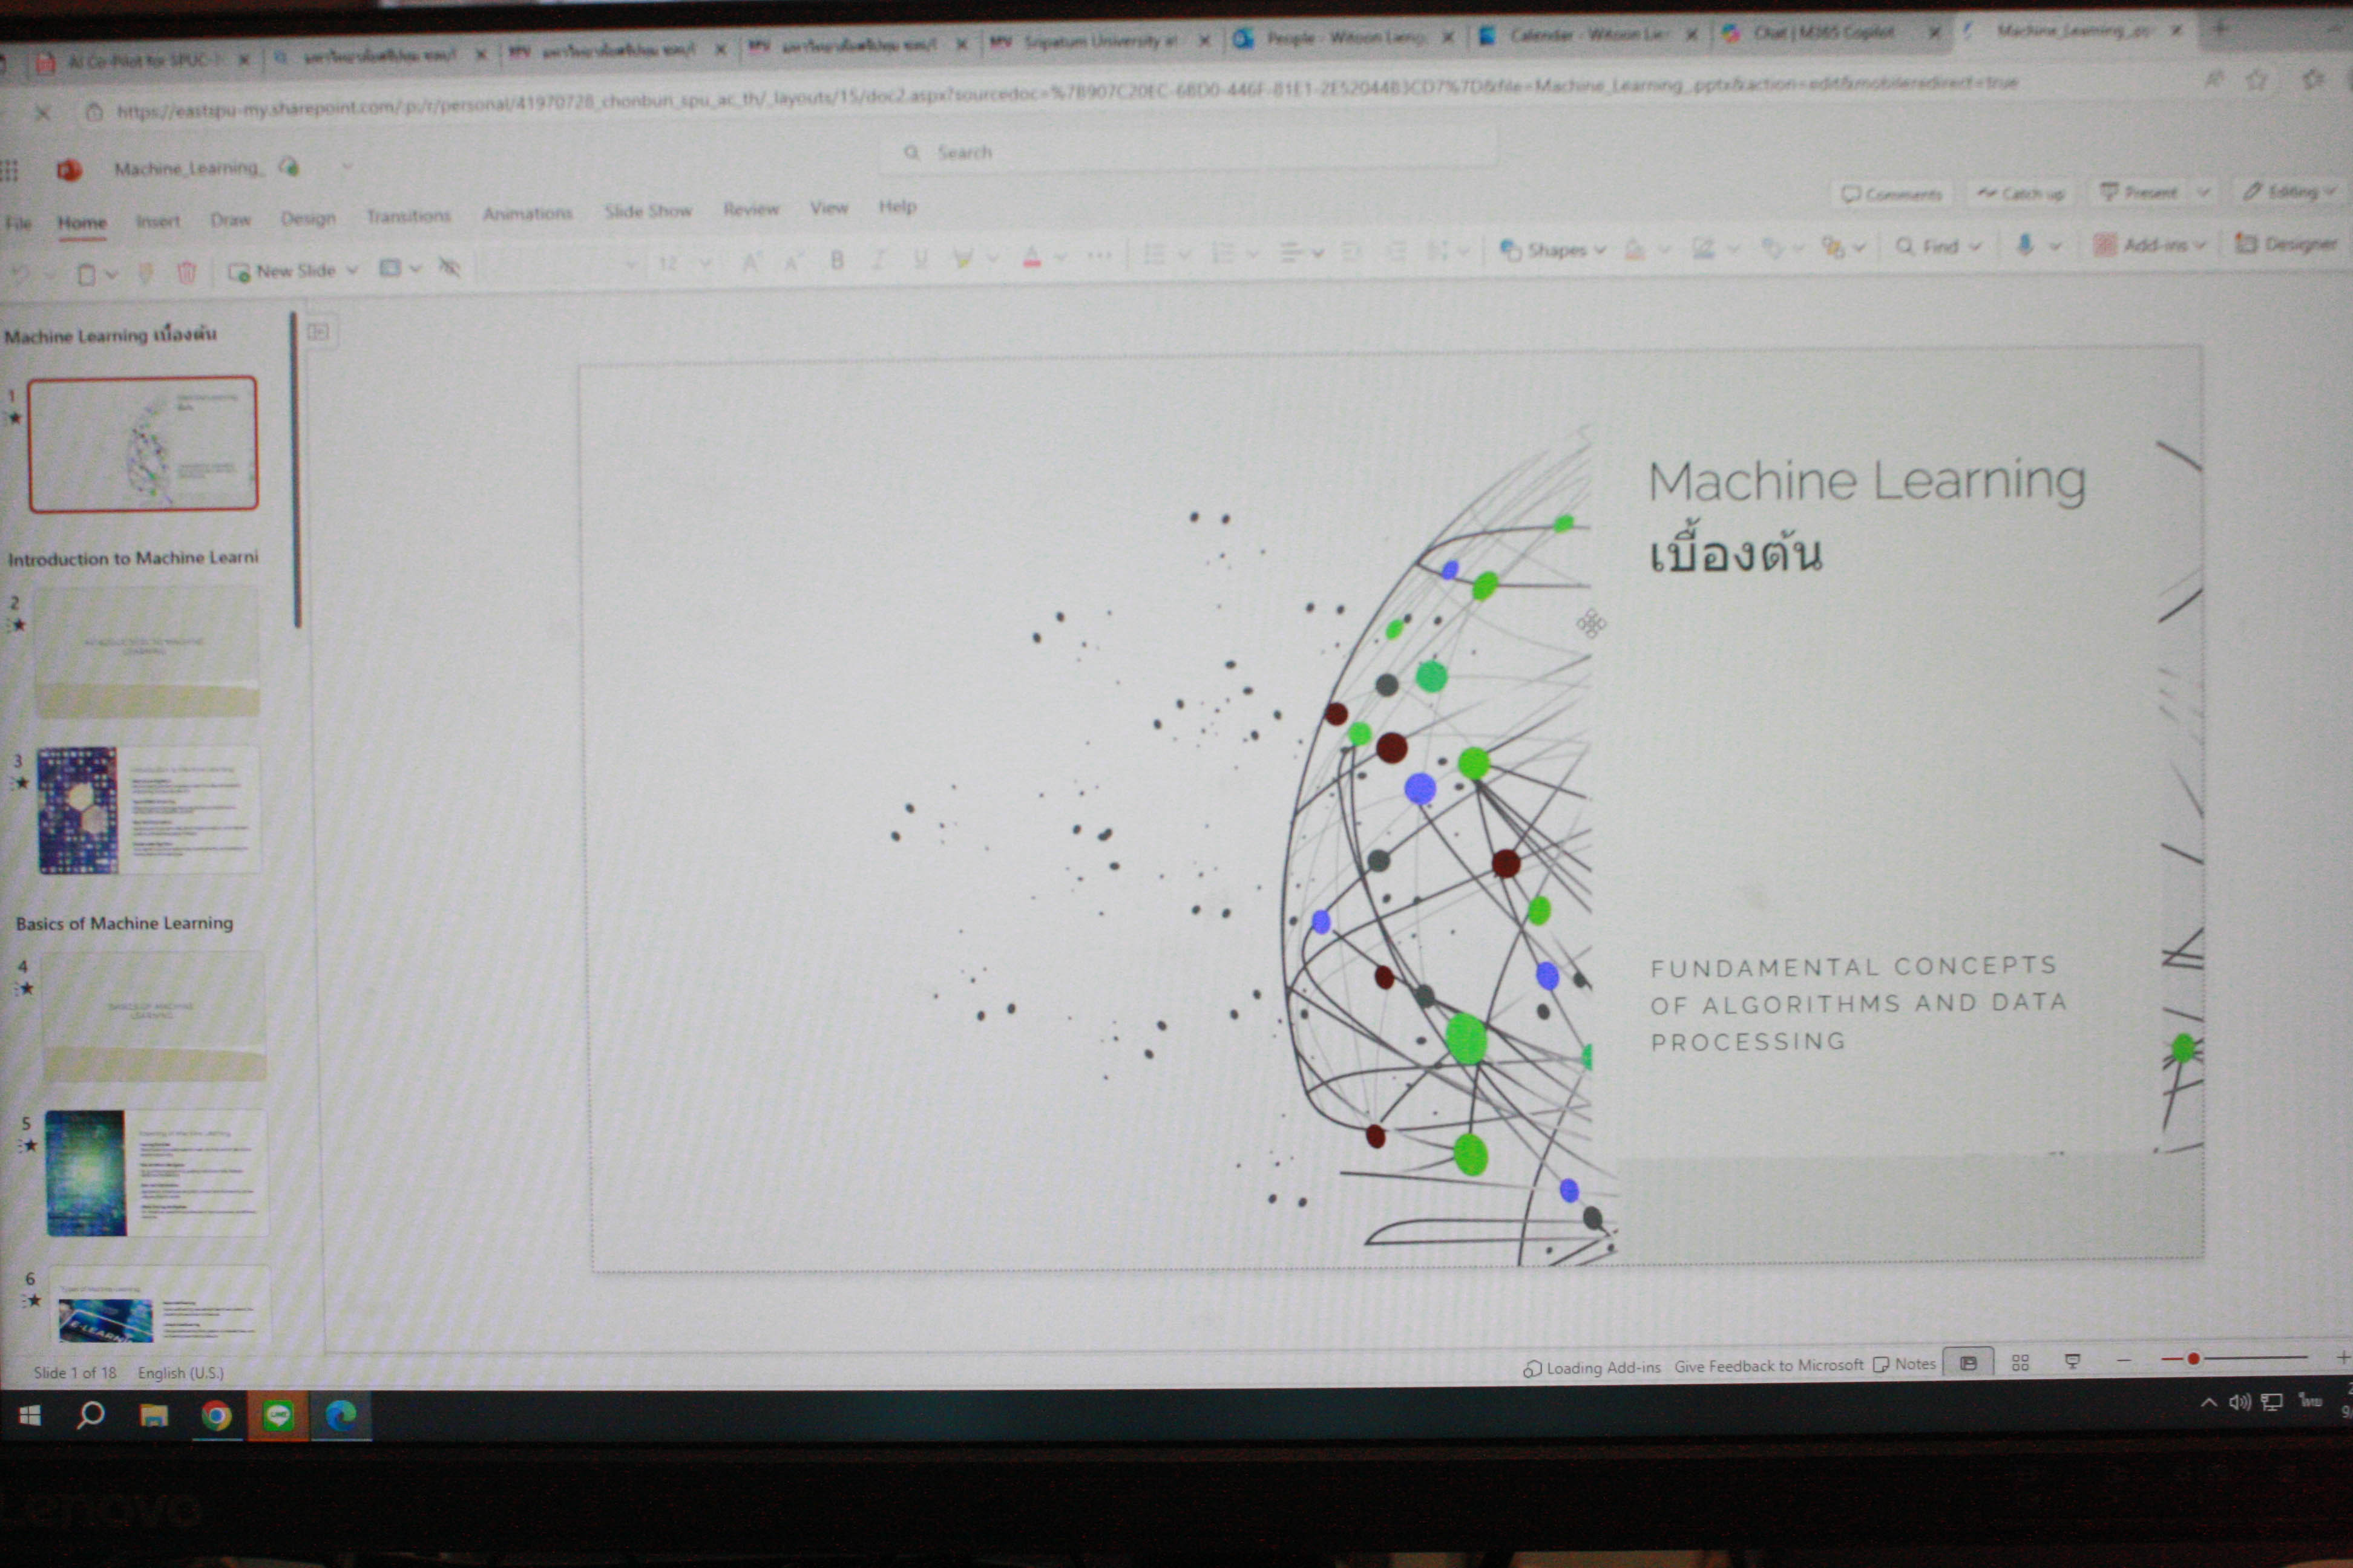Select slide 3 thumbnail
This screenshot has height=1568, width=2353.
pyautogui.click(x=148, y=810)
